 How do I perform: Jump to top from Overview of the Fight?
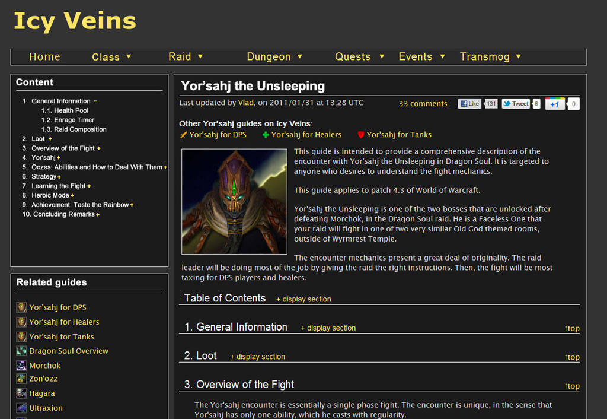point(572,386)
